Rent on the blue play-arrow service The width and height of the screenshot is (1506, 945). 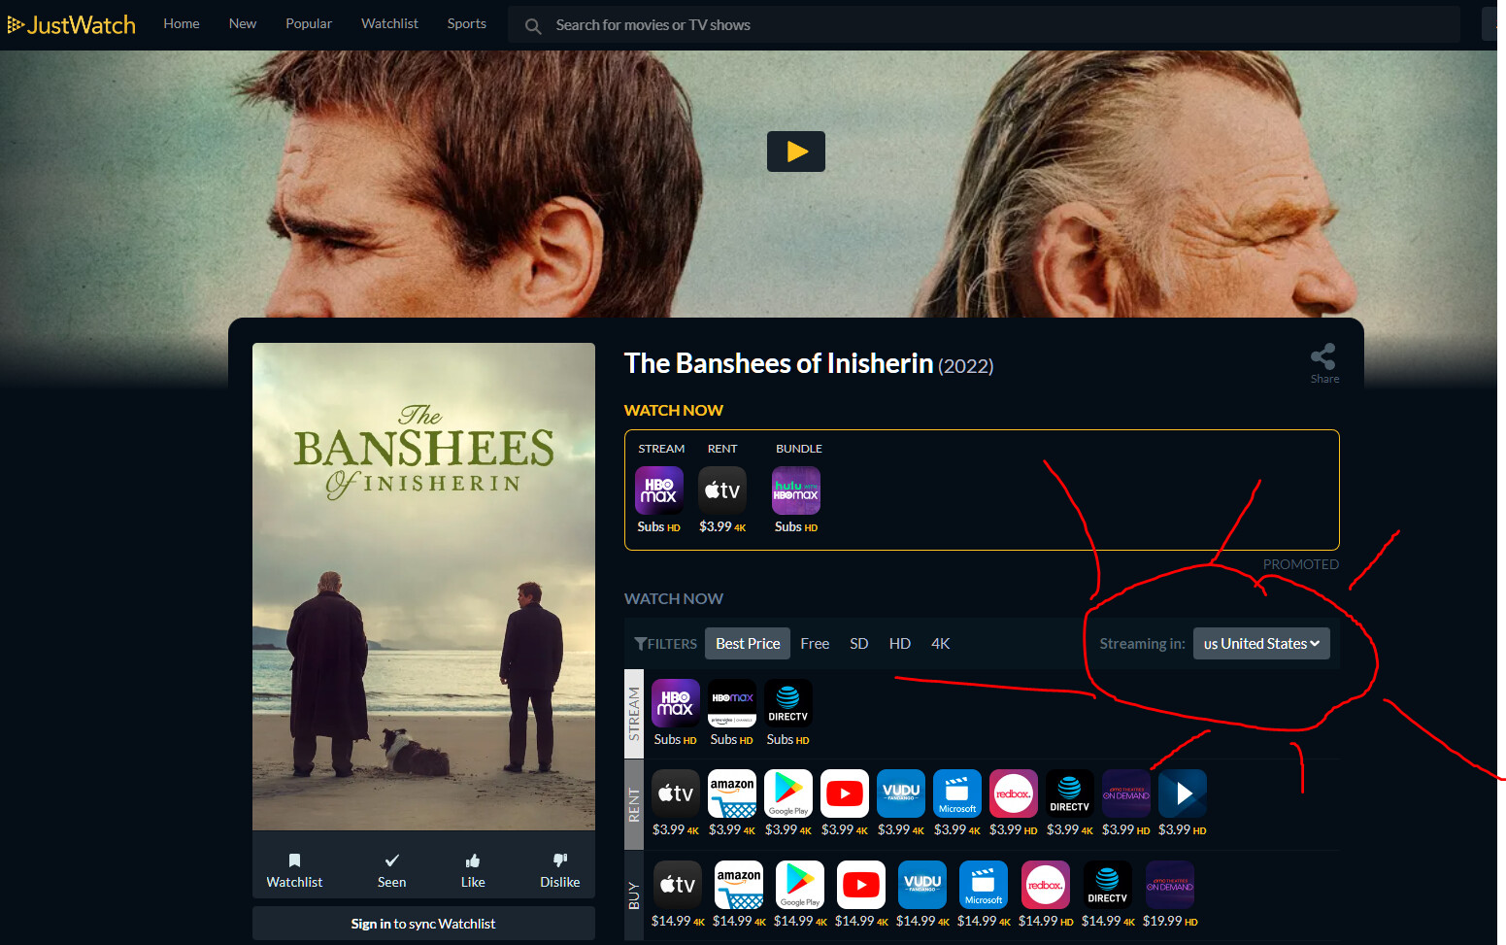coord(1183,793)
